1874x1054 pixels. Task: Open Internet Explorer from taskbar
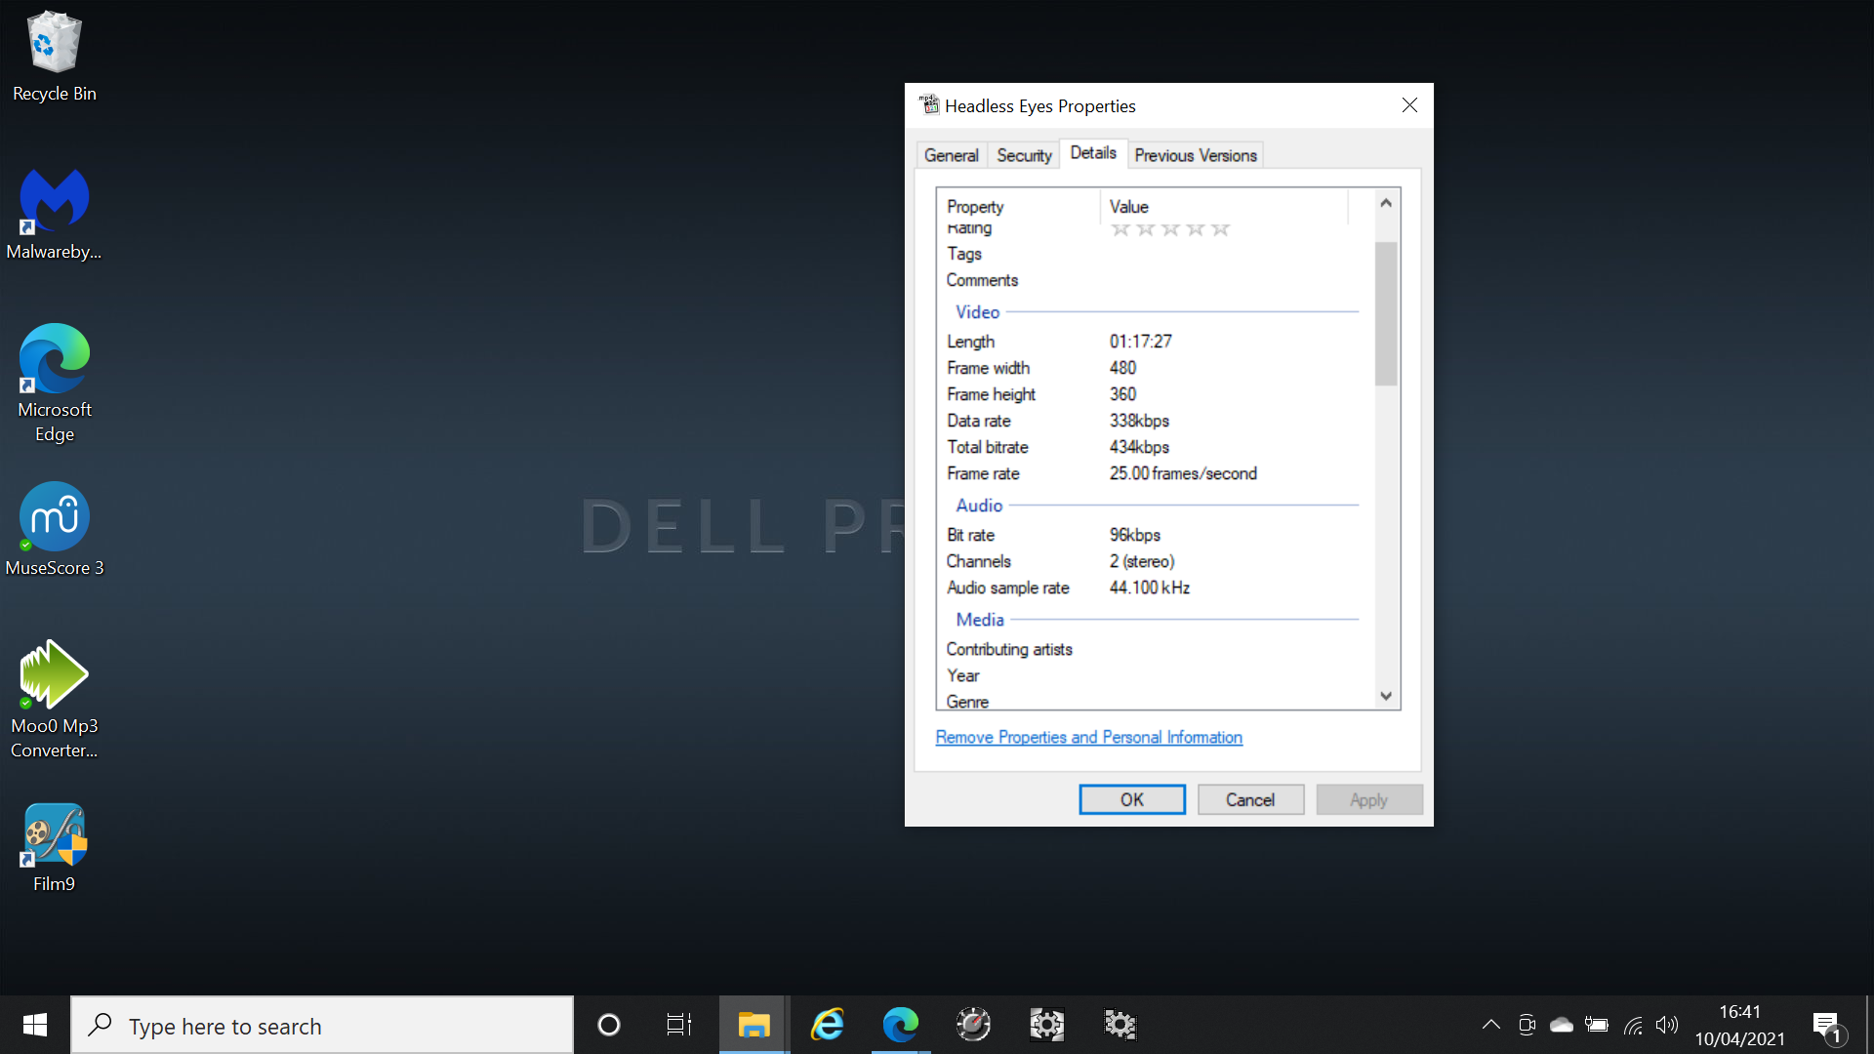pyautogui.click(x=828, y=1025)
